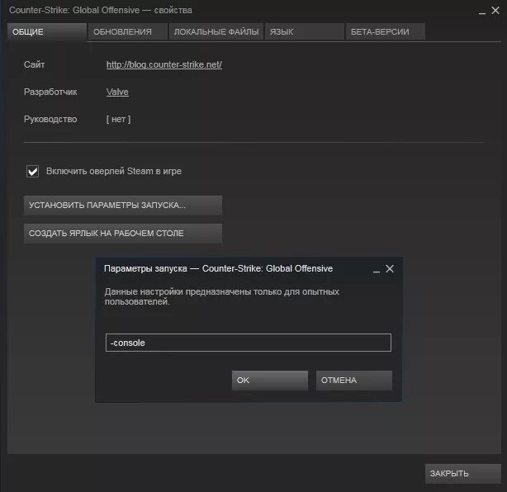This screenshot has width=507, height=492.
Task: Click the ЗАКРЫТЬ button
Action: 463,474
